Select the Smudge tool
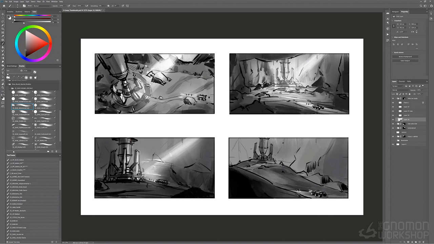Viewport: 434px width, 244px height. coord(3,62)
